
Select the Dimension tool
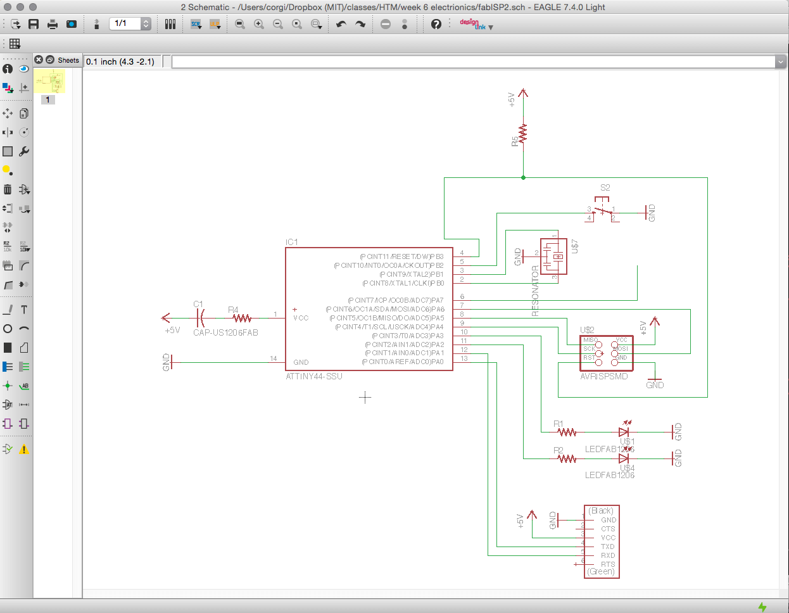tap(24, 405)
